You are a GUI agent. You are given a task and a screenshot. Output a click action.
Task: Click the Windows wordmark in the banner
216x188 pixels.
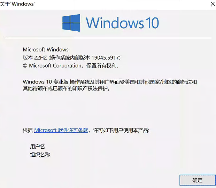click(115, 23)
